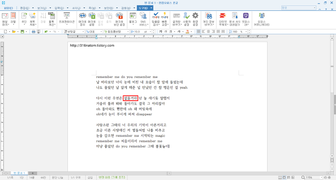Click the Print icon
Screen dimensions: 336x180
[x=33, y=31]
